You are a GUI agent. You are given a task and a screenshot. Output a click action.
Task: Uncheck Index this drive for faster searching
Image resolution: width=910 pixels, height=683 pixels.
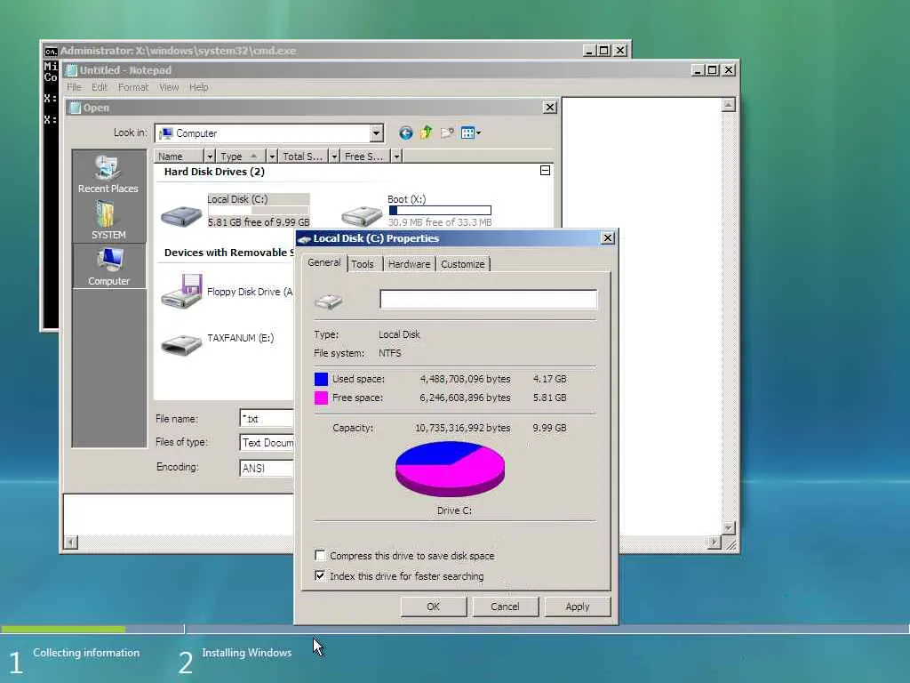[320, 575]
